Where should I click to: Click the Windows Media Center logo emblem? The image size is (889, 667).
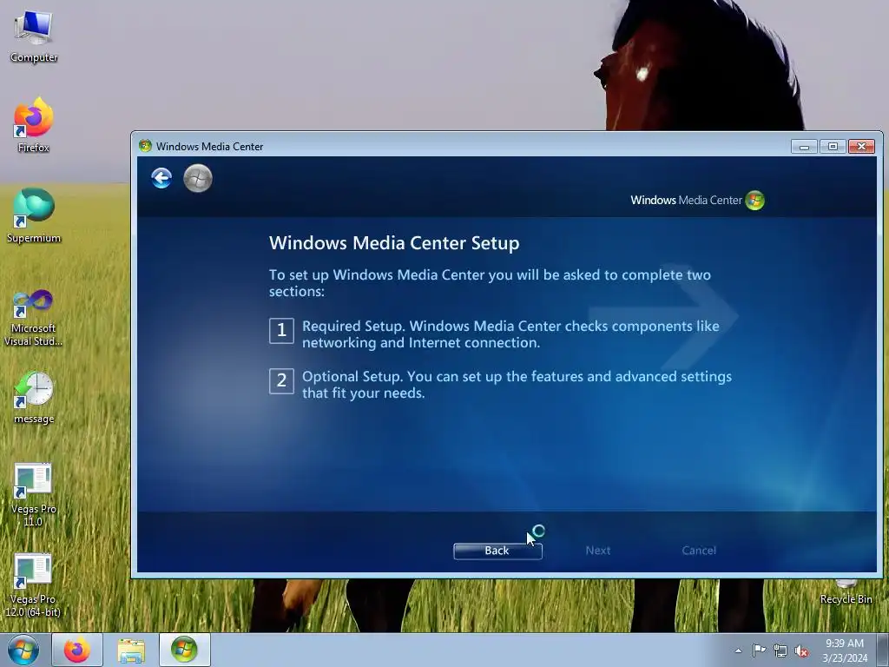point(754,201)
